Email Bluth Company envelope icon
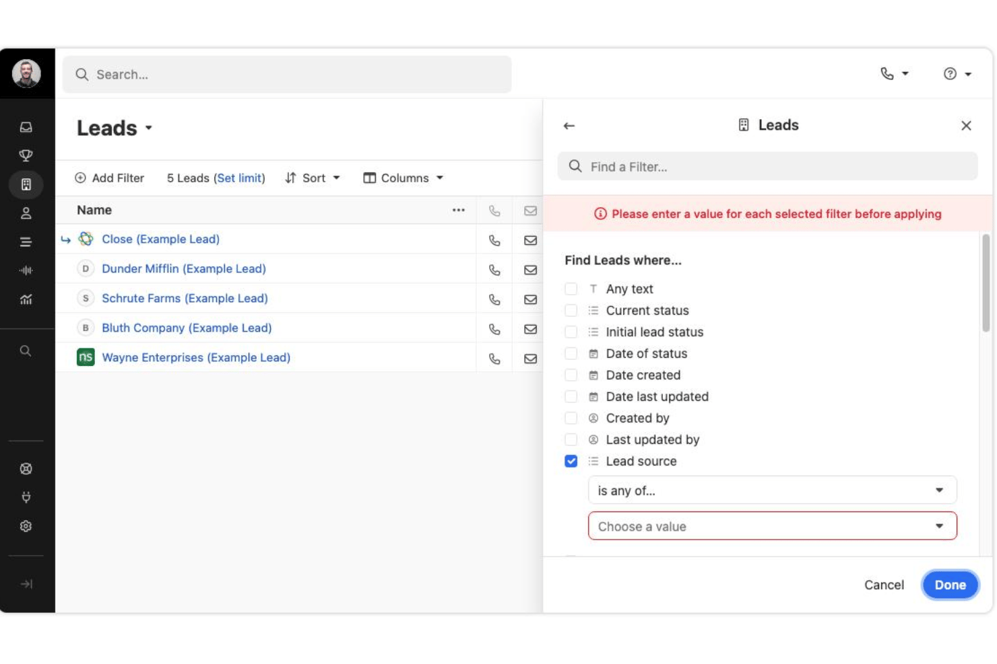 (x=531, y=329)
